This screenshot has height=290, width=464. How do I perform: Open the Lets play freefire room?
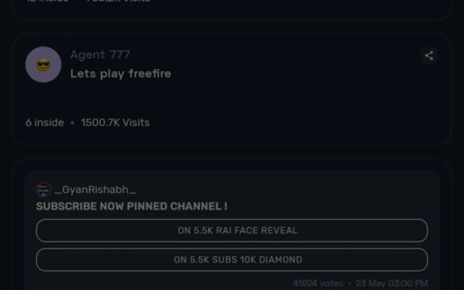click(121, 74)
